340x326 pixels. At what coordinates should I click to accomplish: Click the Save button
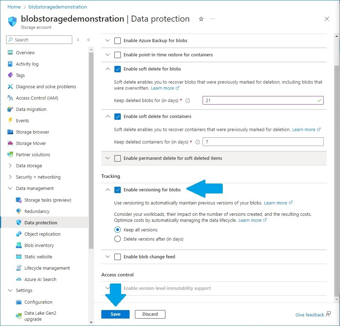[x=115, y=314]
